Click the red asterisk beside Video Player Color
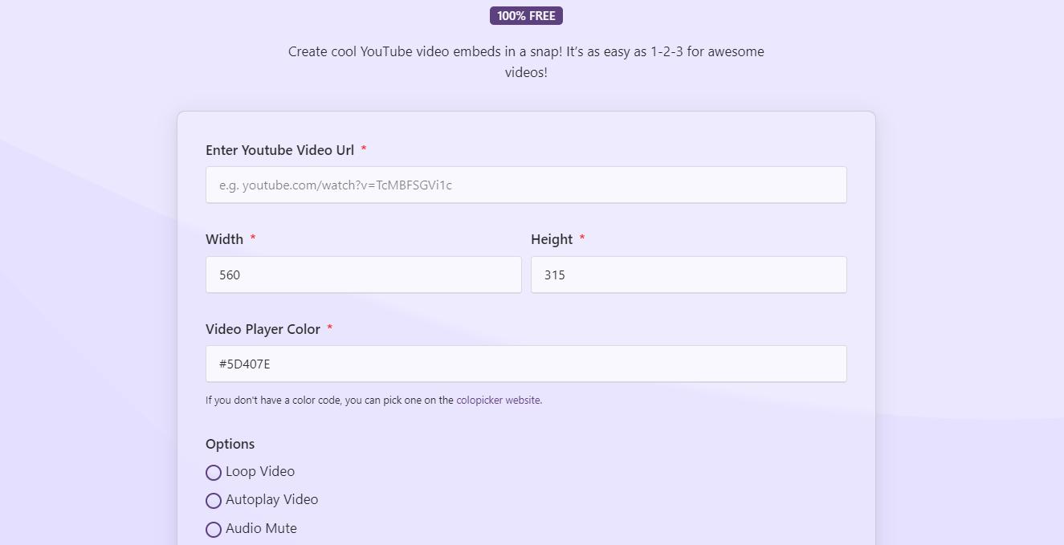 [x=329, y=328]
